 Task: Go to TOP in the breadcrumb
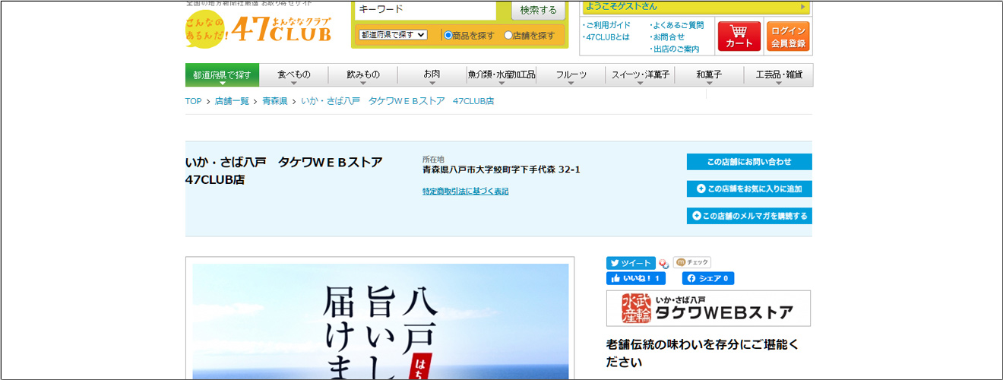tap(194, 101)
